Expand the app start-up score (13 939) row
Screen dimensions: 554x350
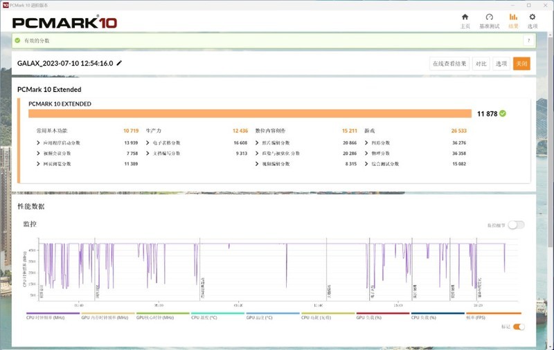(x=37, y=142)
